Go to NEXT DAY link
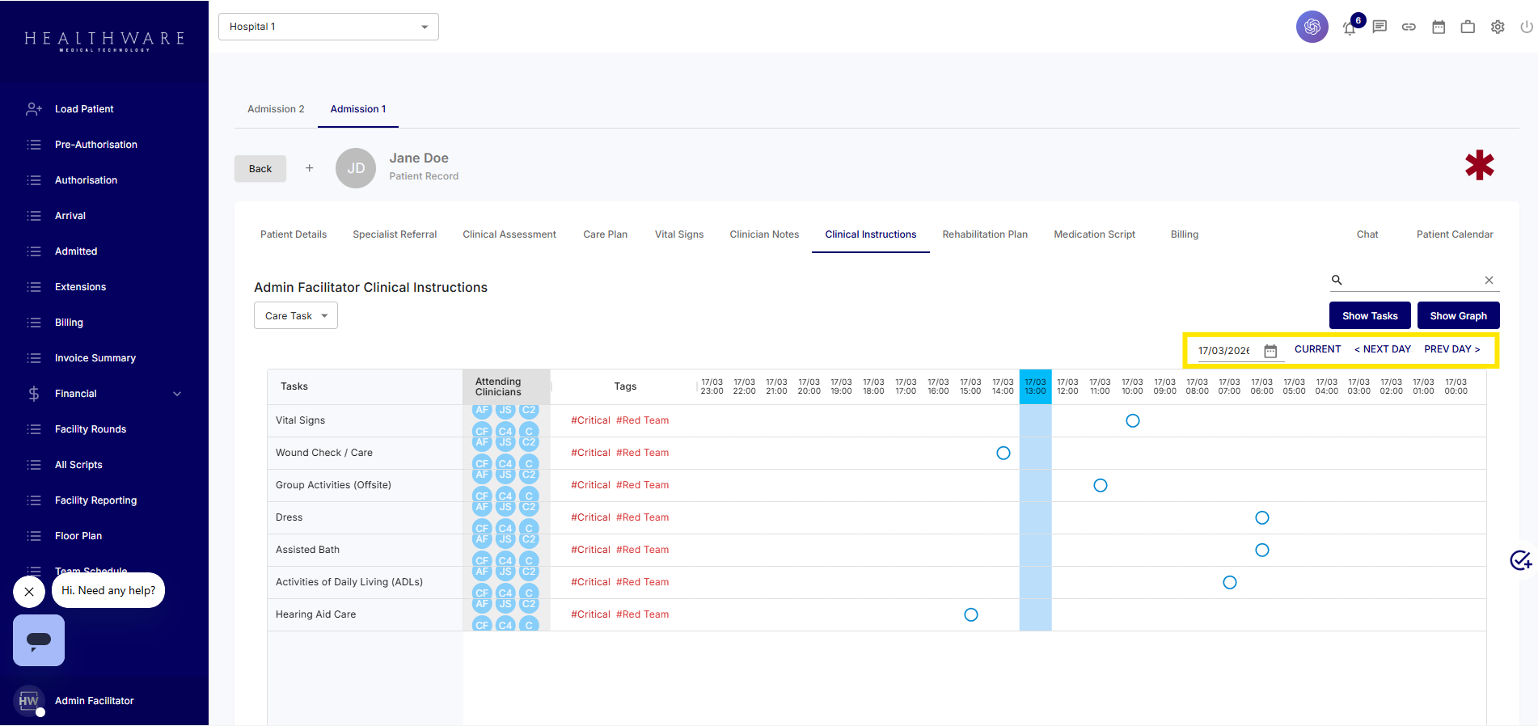The width and height of the screenshot is (1538, 726). coord(1382,349)
